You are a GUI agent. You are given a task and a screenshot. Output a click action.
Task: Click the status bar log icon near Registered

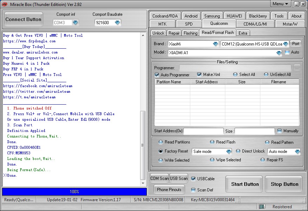pyautogui.click(x=261, y=206)
